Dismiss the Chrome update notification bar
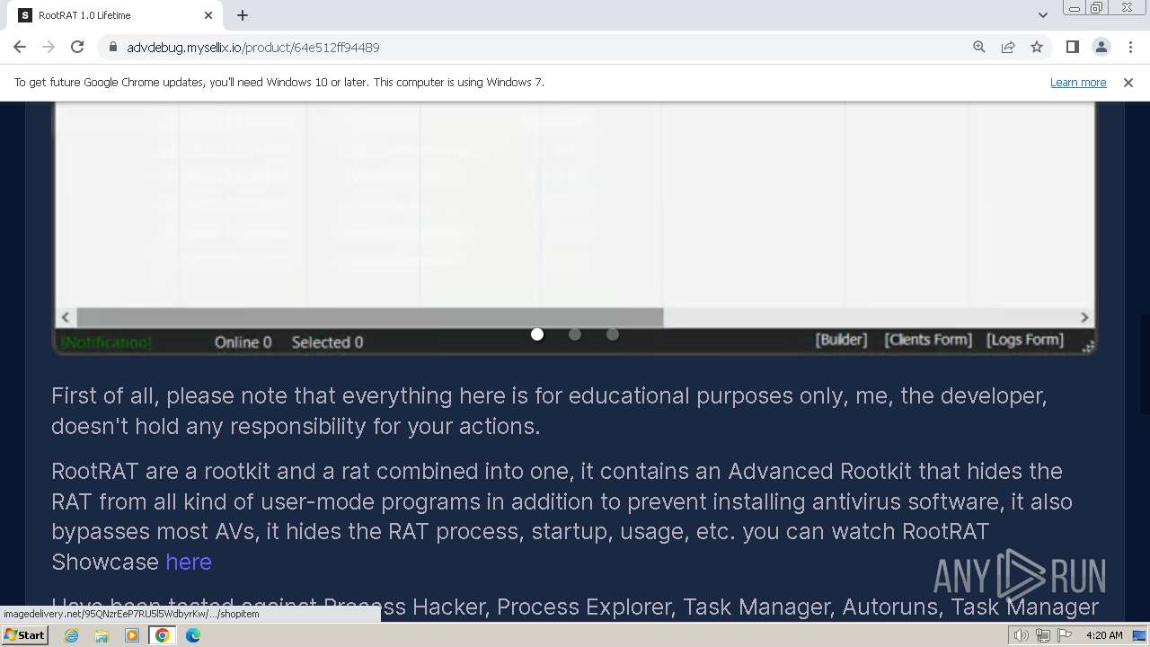This screenshot has height=647, width=1150. [1128, 82]
